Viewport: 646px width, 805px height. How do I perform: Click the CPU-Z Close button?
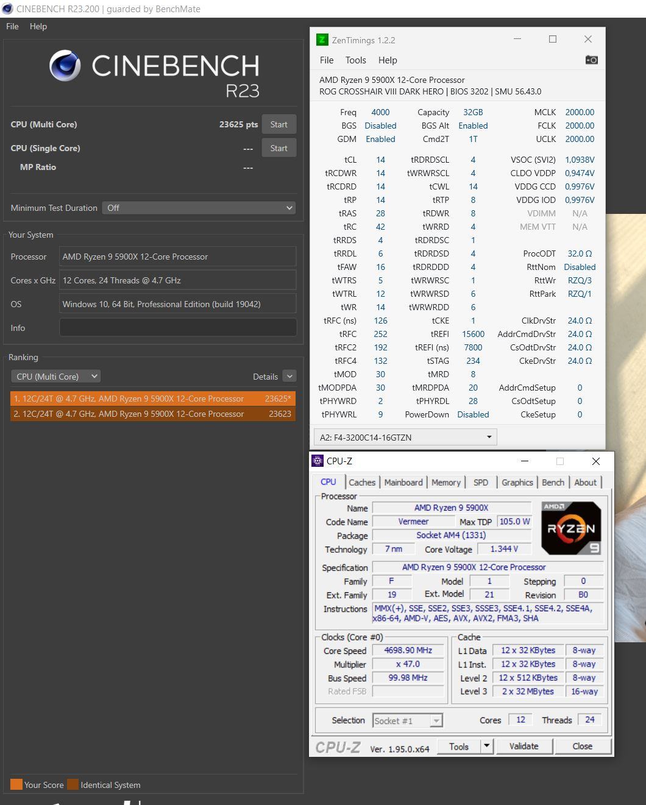[x=582, y=746]
